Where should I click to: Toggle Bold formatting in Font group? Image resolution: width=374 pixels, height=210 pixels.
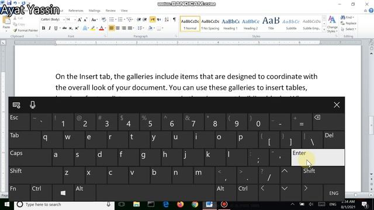click(x=43, y=28)
